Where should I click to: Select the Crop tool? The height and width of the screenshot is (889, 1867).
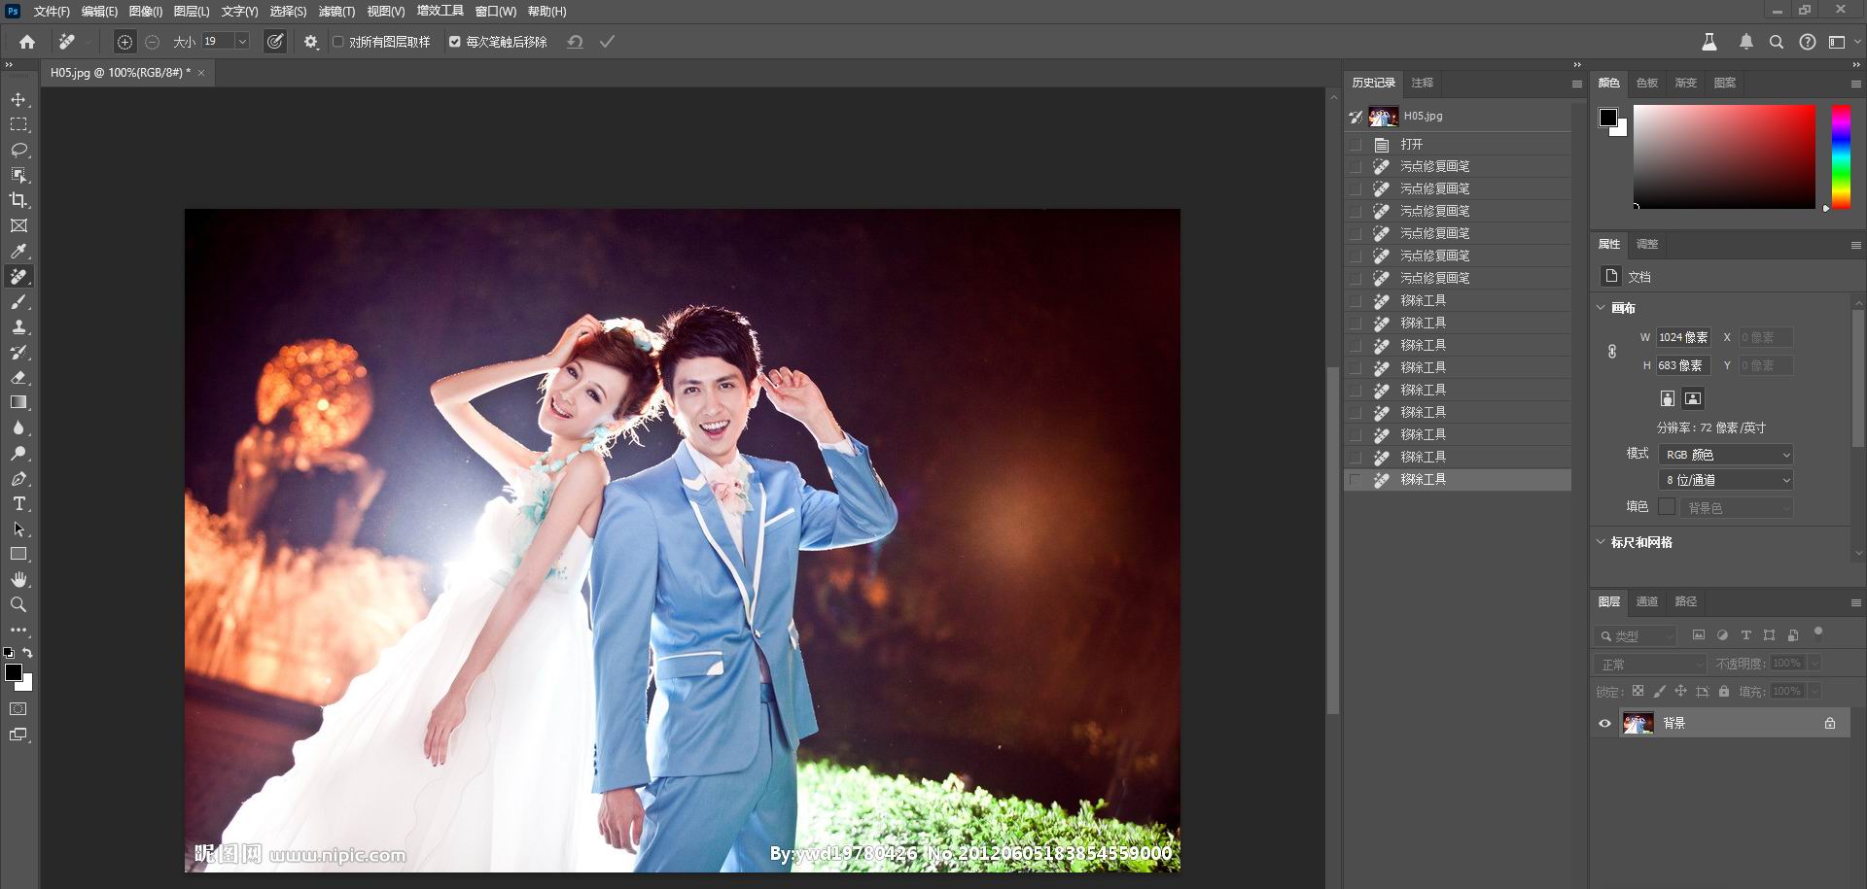coord(18,200)
